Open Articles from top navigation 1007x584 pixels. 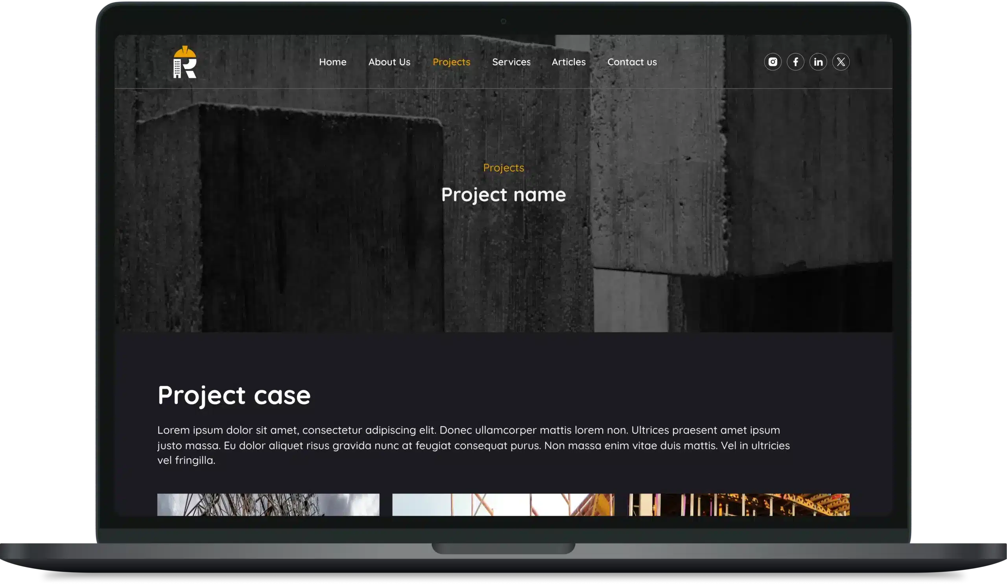[x=568, y=62]
